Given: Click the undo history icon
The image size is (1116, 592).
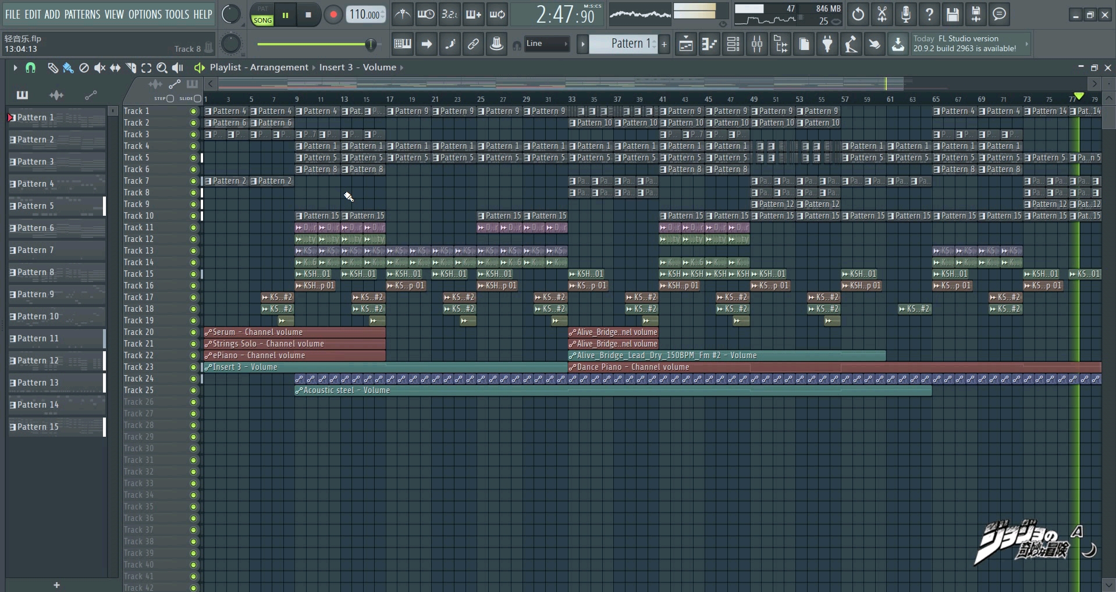Looking at the screenshot, I should (x=858, y=15).
